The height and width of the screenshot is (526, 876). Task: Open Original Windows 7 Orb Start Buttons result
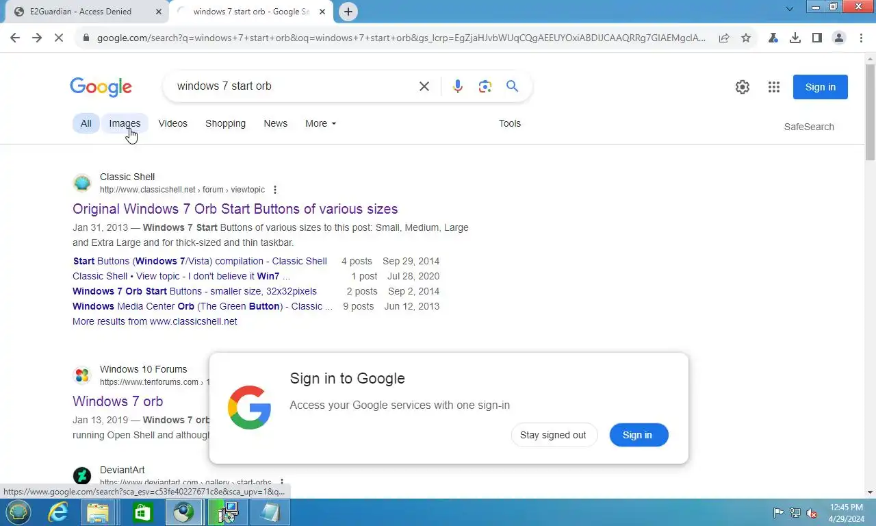235,209
